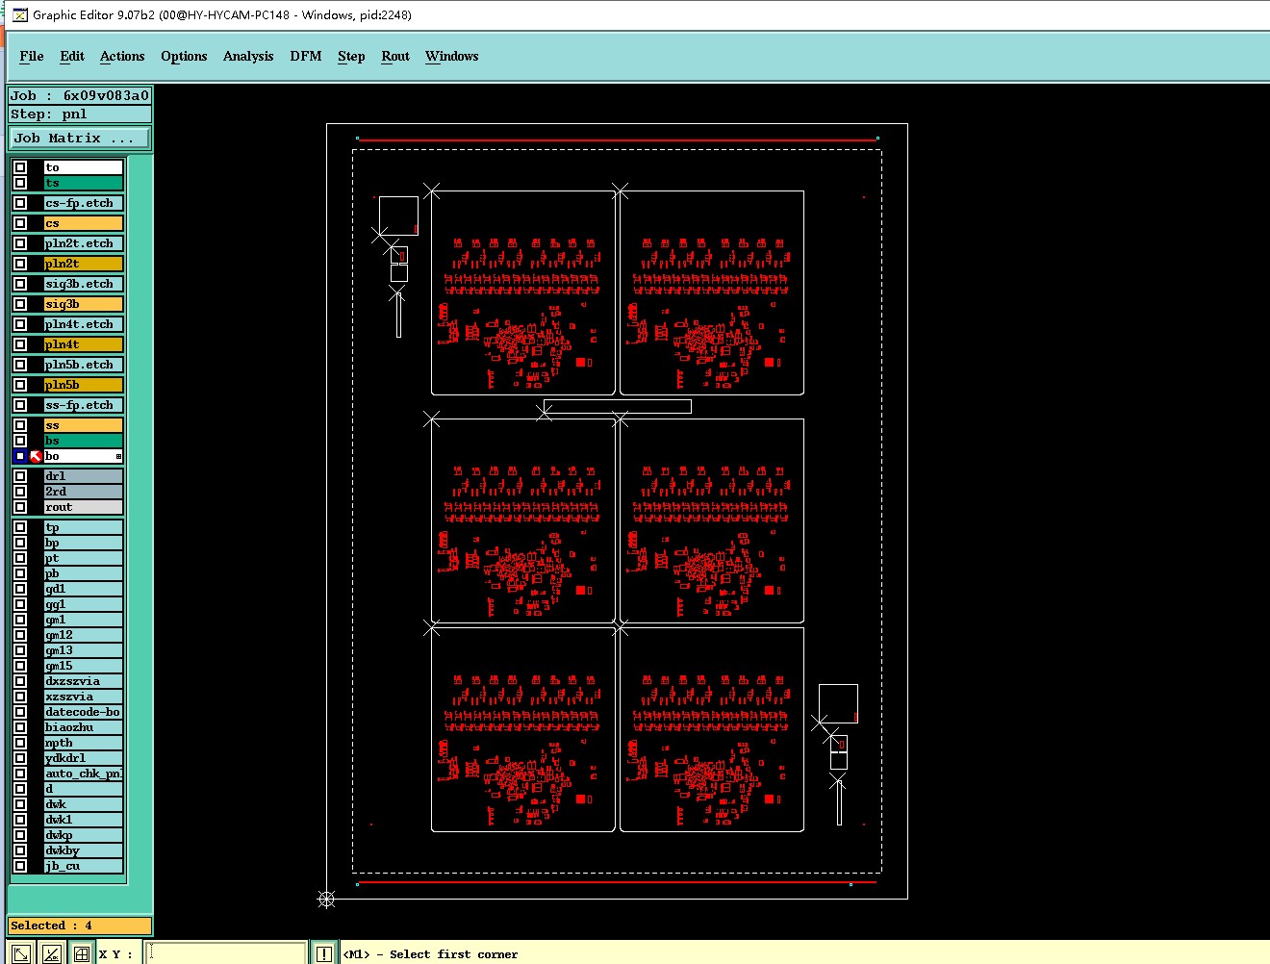This screenshot has width=1270, height=964.
Task: Select the gm15 layer name
Action: tap(84, 666)
